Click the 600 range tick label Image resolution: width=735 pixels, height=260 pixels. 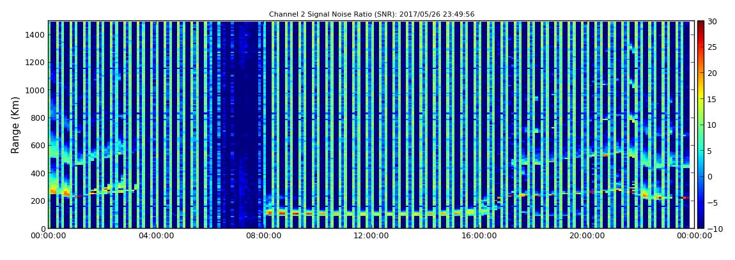pyautogui.click(x=38, y=145)
